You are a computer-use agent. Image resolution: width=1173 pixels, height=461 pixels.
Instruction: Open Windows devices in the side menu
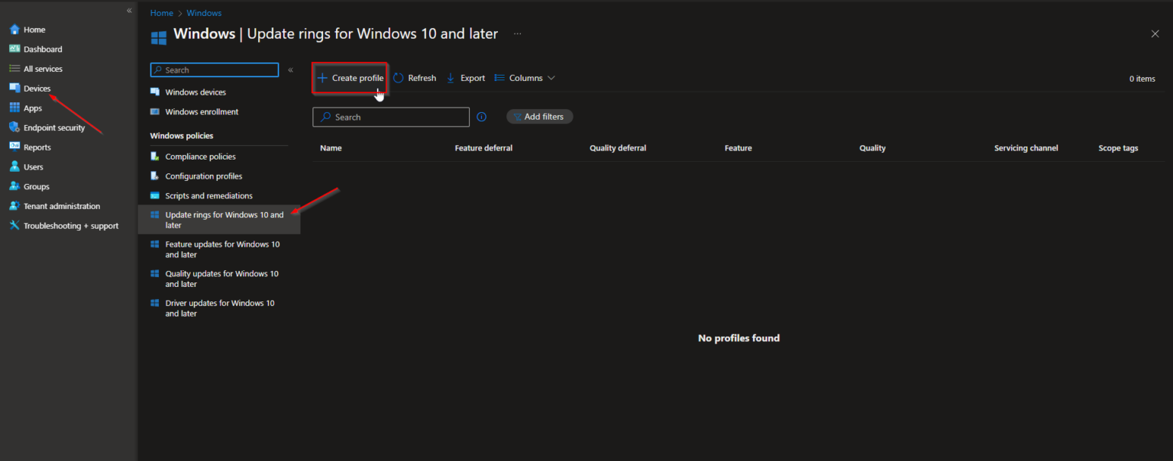click(x=195, y=92)
